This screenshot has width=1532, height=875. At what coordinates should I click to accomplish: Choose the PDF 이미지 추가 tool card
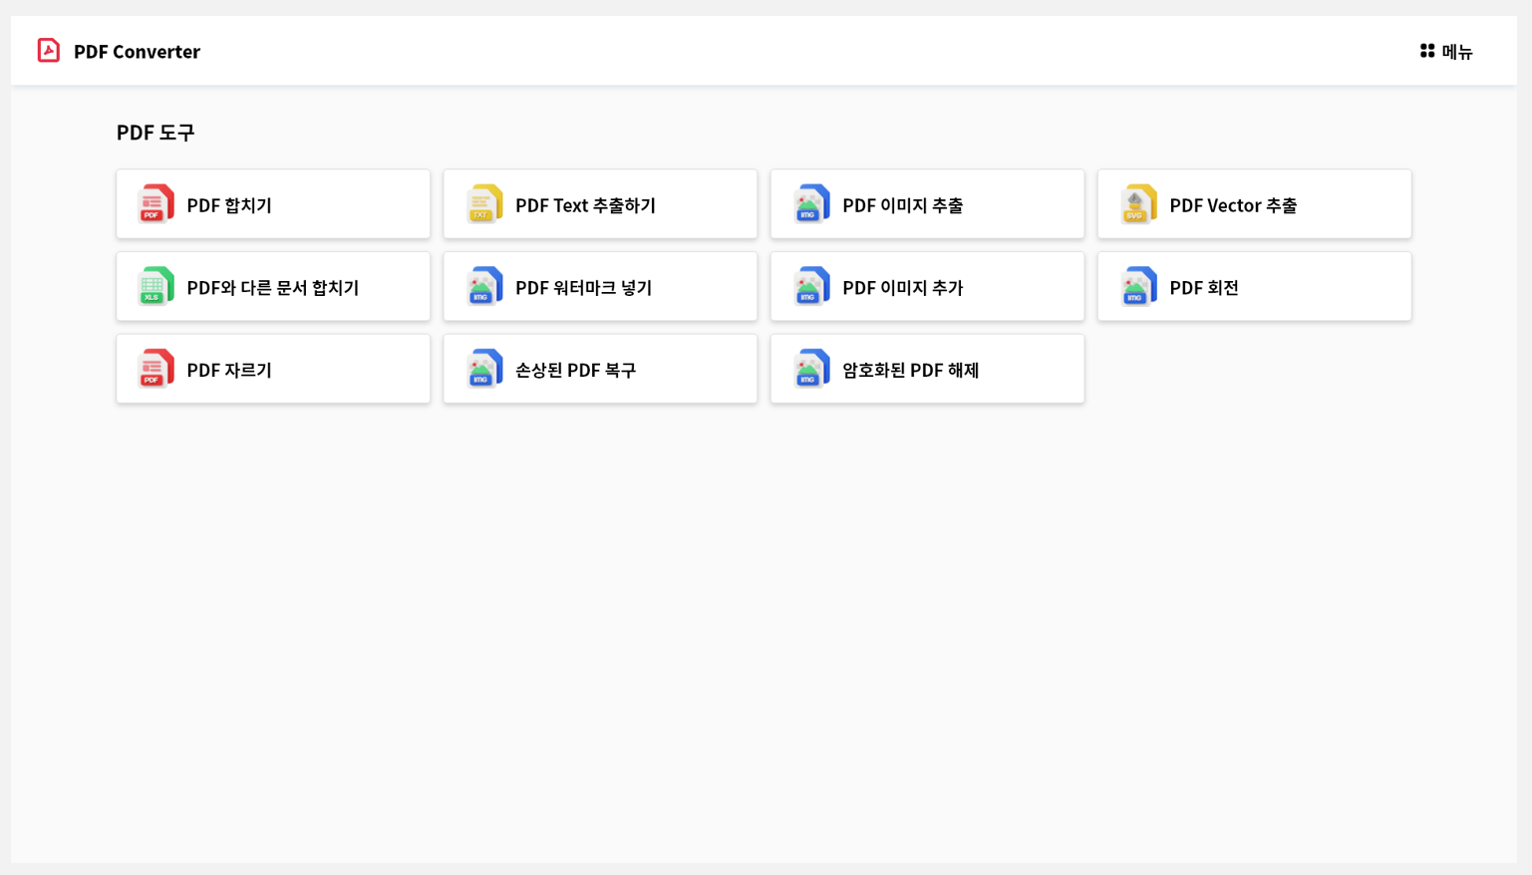tap(926, 287)
